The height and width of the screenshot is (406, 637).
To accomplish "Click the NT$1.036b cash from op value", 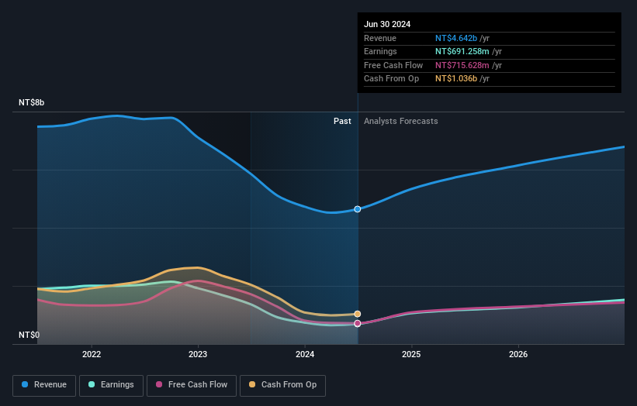I will pyautogui.click(x=456, y=79).
